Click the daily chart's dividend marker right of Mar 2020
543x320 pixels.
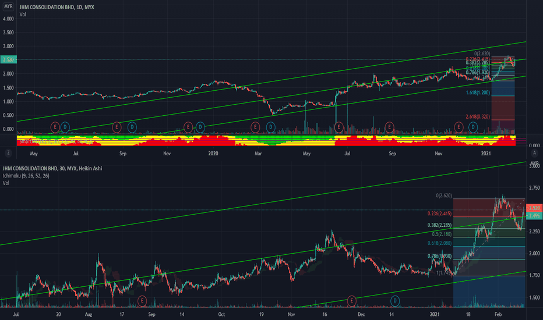(x=270, y=127)
